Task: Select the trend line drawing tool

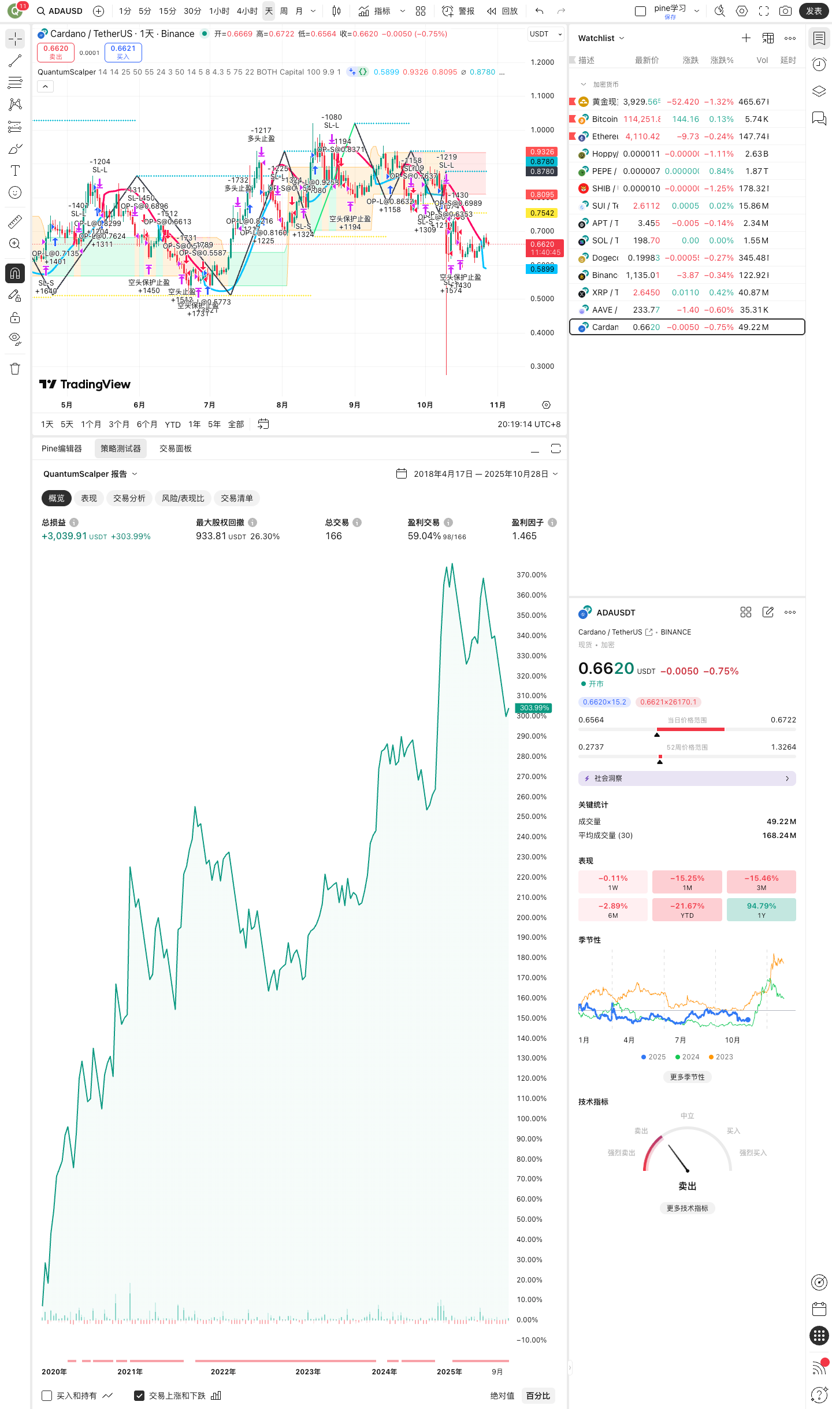Action: tap(15, 61)
